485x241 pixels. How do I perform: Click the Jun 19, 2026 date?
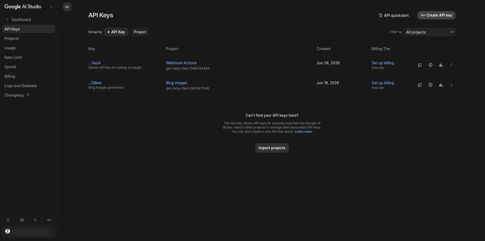pos(328,83)
